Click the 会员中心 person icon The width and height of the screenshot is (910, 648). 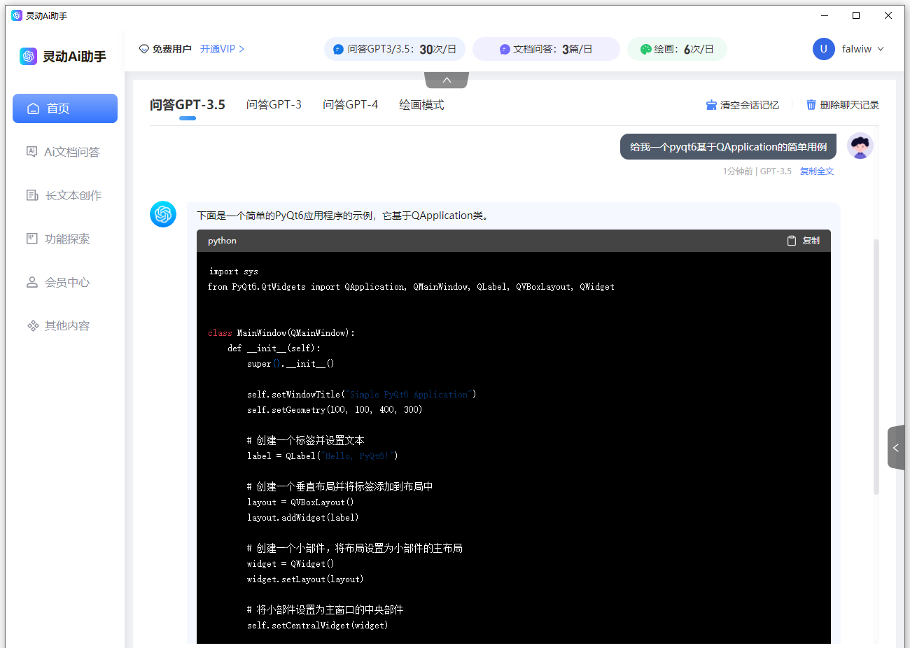(x=31, y=282)
